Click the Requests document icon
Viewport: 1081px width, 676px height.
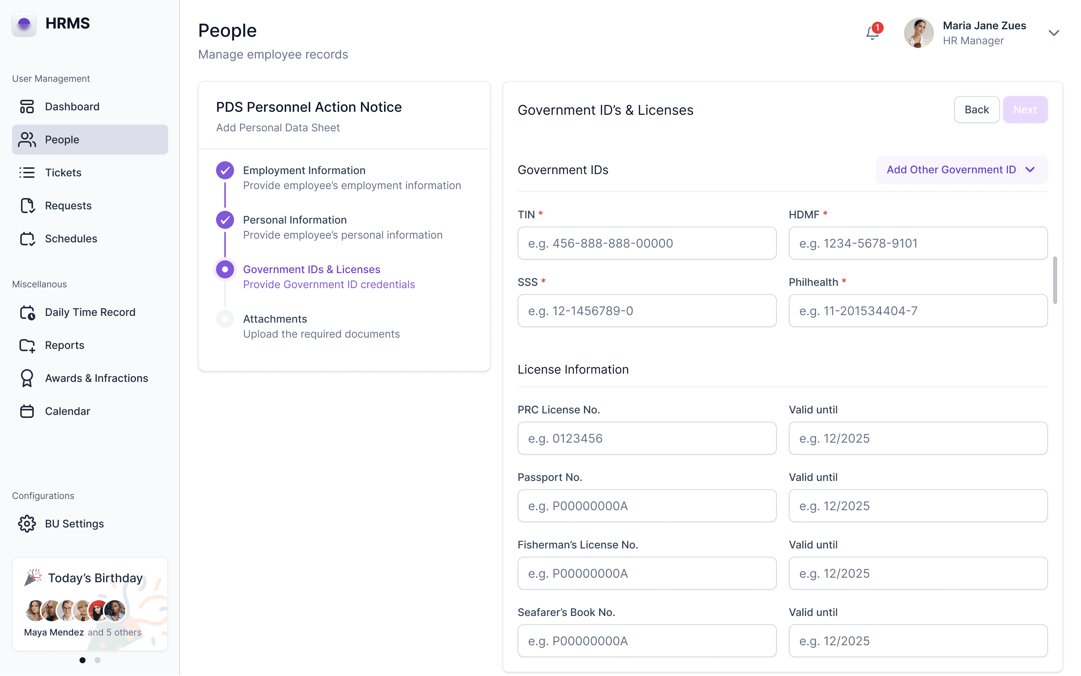tap(27, 206)
